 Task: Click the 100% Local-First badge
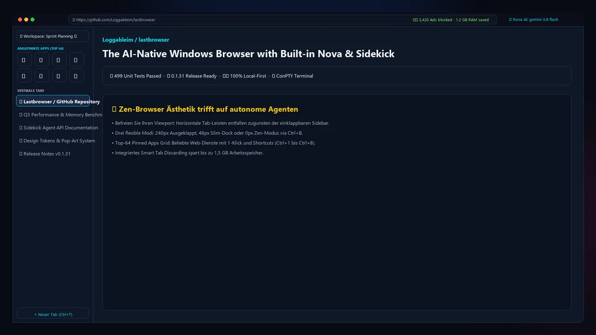(x=244, y=76)
